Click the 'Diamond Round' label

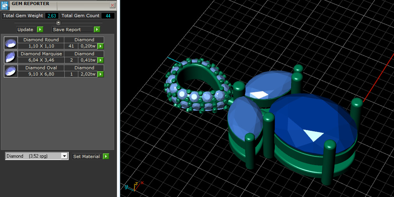(x=41, y=40)
